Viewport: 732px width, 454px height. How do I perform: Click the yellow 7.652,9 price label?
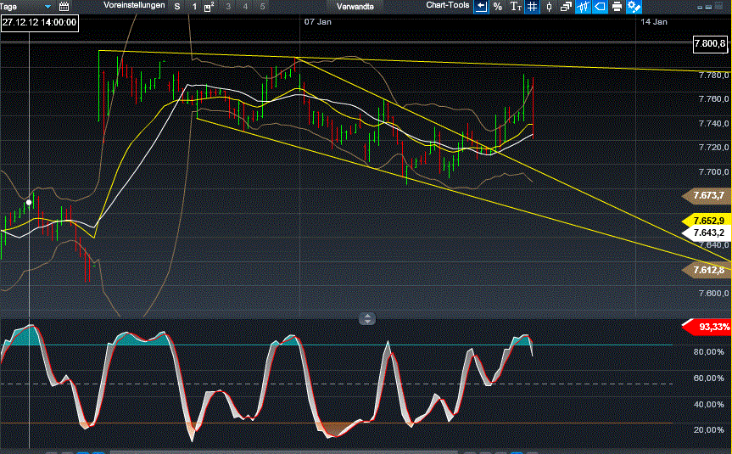click(x=707, y=220)
